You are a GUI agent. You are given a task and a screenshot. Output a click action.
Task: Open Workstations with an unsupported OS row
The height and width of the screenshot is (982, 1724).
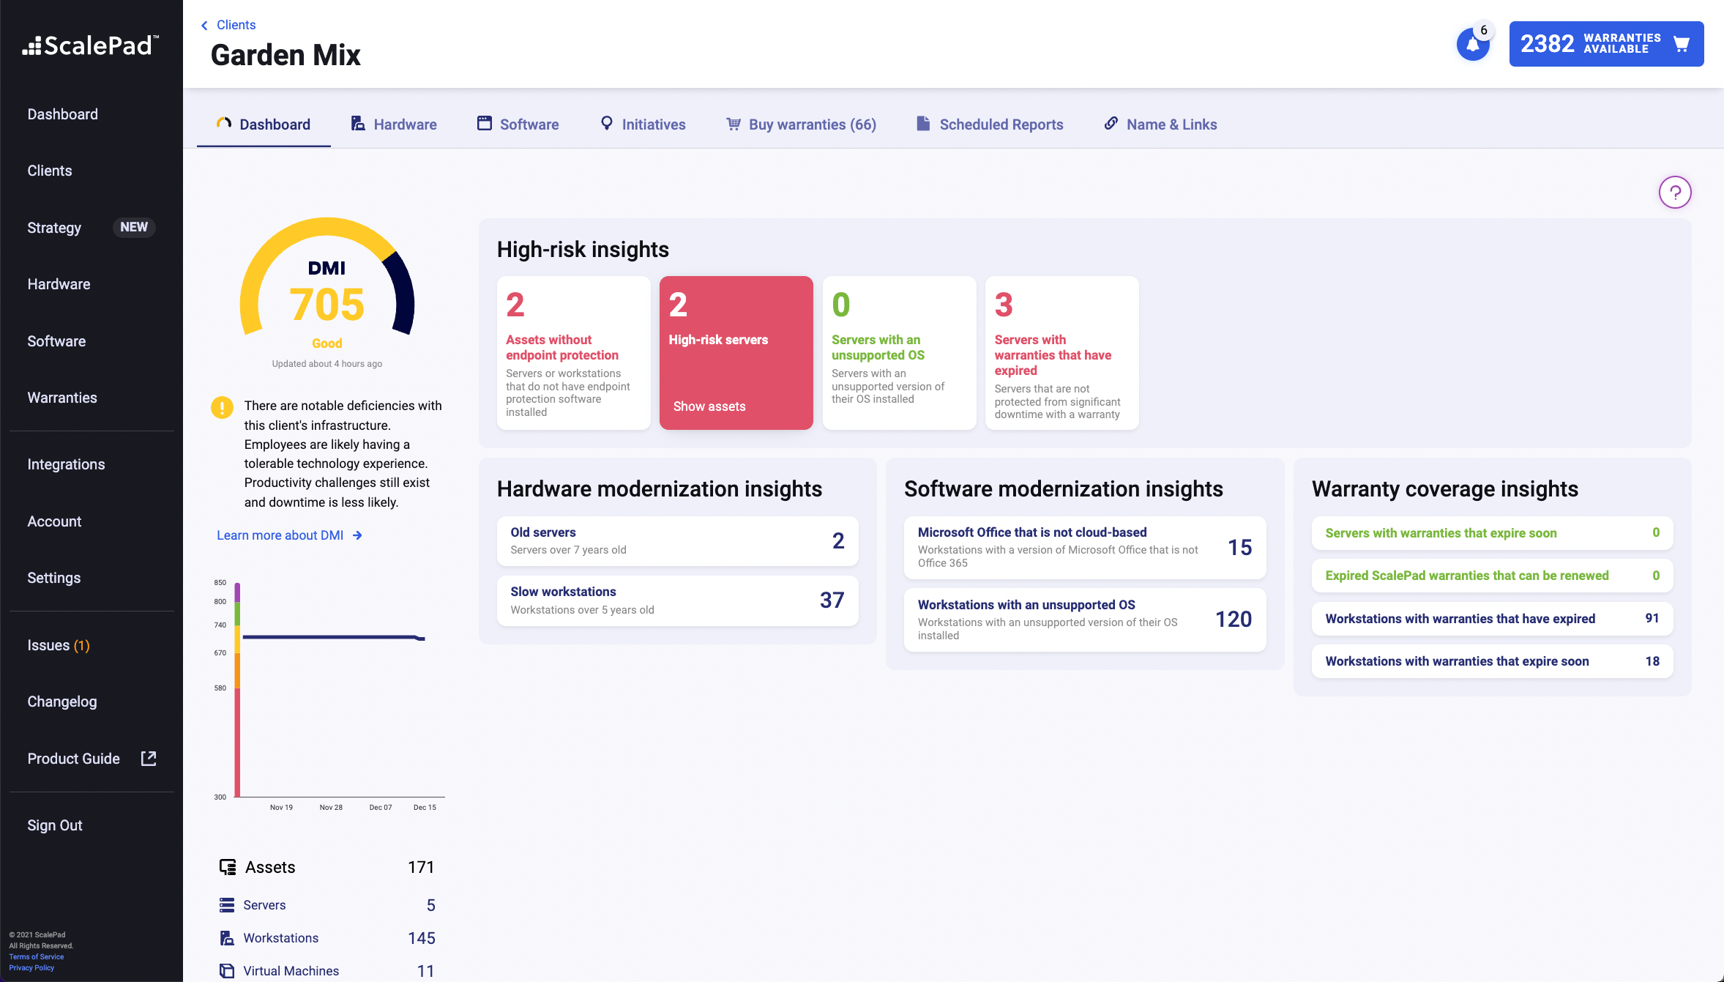click(1085, 620)
